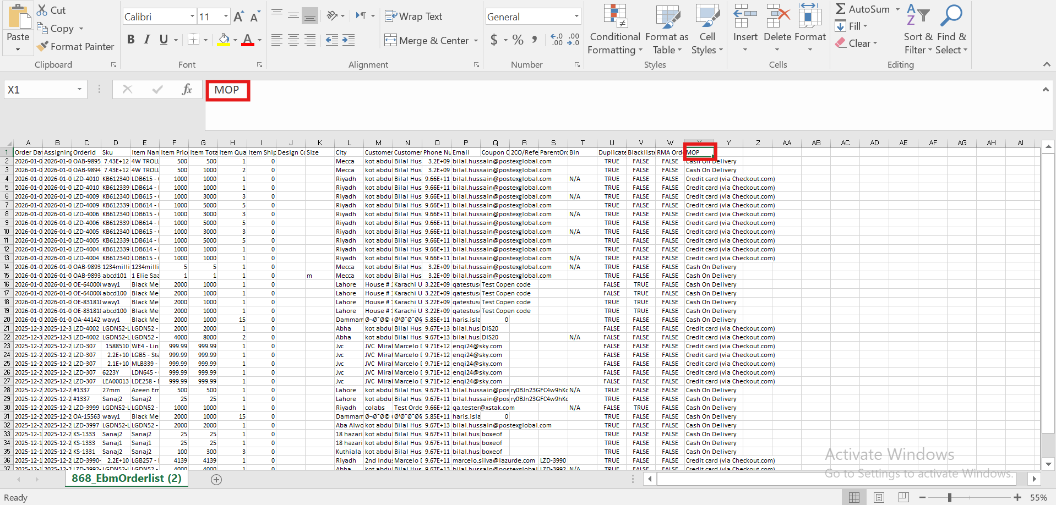Toggle Wrap Text for the selected cell
This screenshot has height=505, width=1056.
[413, 17]
